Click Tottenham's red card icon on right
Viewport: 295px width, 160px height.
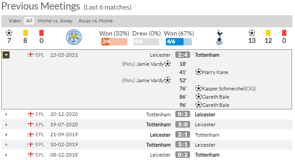(x=284, y=33)
